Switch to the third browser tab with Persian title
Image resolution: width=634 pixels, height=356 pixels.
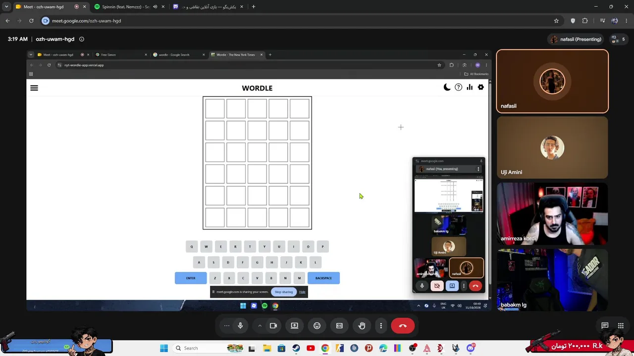[208, 7]
